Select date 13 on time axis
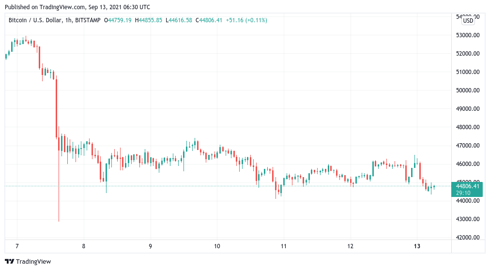 click(x=417, y=246)
